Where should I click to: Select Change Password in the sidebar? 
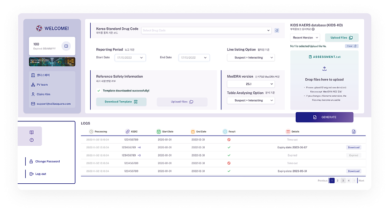(x=47, y=161)
